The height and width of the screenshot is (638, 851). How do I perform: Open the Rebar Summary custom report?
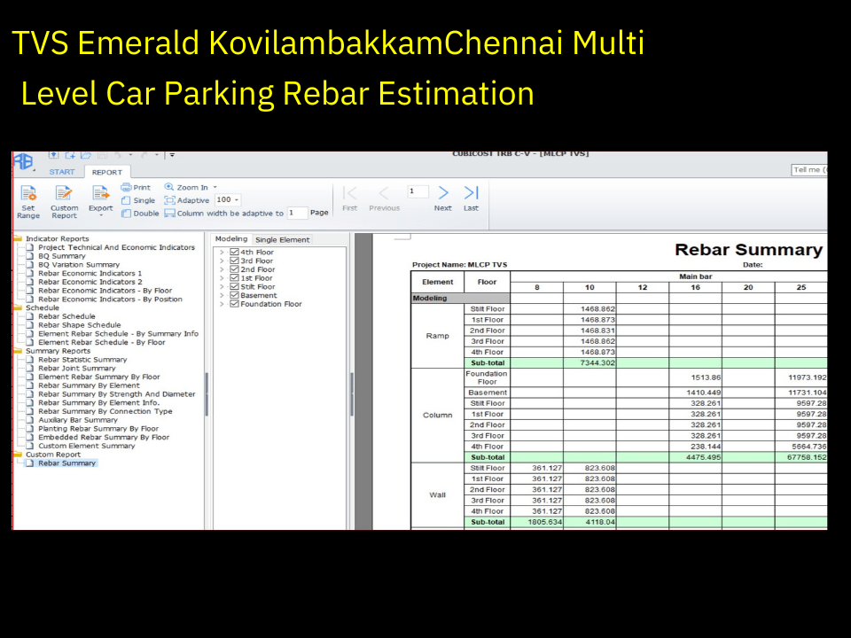[66, 463]
